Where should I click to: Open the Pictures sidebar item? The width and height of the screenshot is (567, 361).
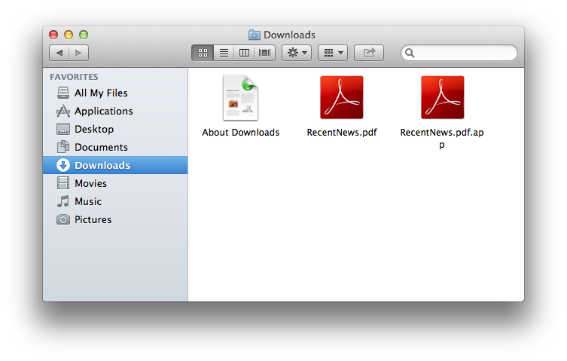(93, 219)
